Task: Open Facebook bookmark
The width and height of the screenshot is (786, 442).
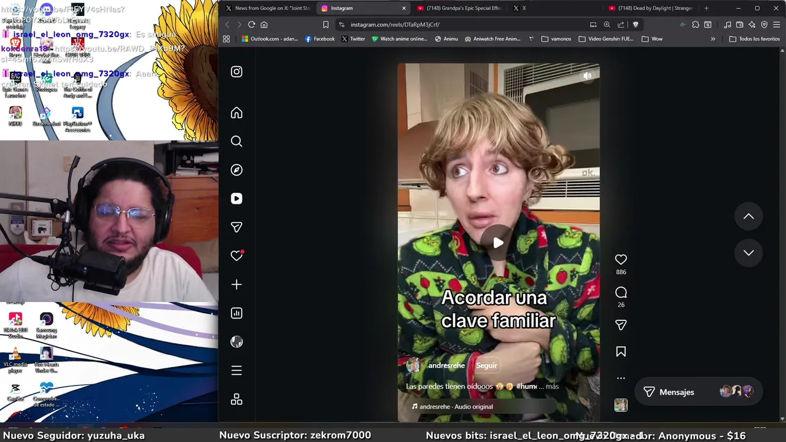Action: (x=320, y=39)
